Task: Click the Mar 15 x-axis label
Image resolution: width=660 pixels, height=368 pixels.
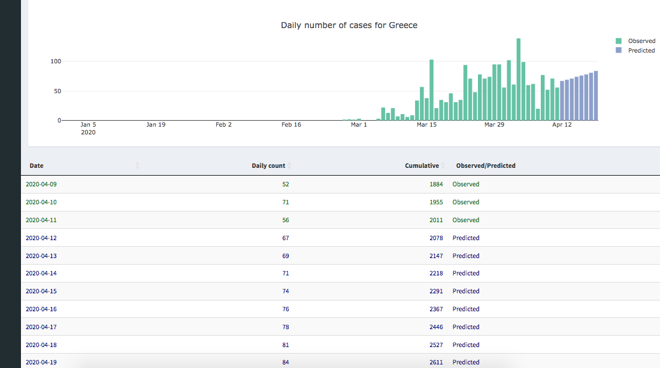Action: [x=426, y=125]
